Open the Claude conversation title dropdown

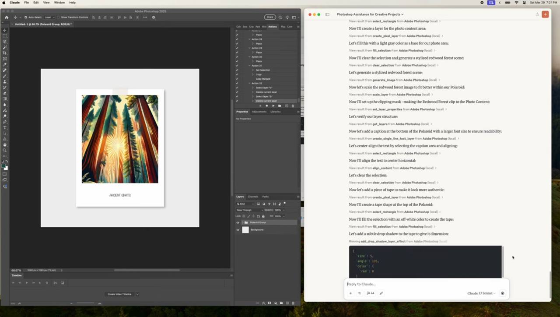370,14
